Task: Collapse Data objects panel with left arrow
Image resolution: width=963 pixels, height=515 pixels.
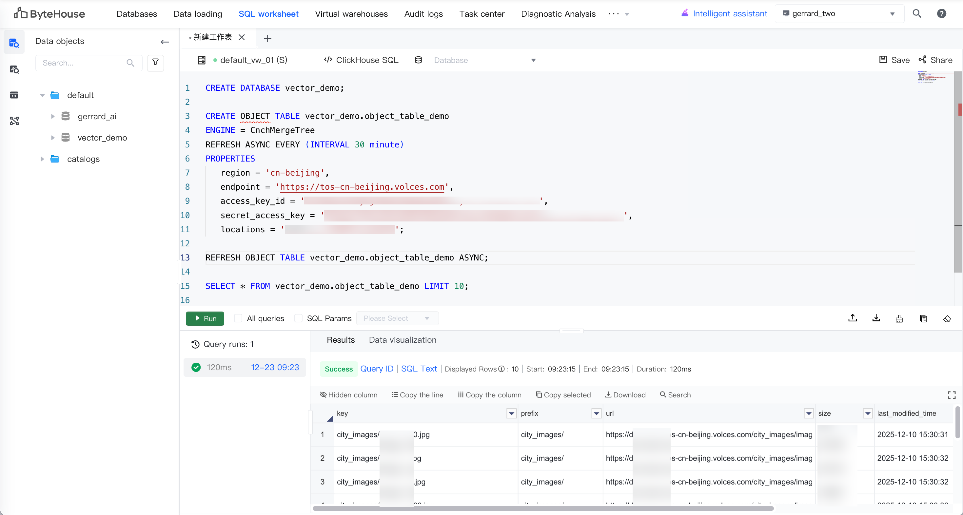Action: click(x=165, y=42)
